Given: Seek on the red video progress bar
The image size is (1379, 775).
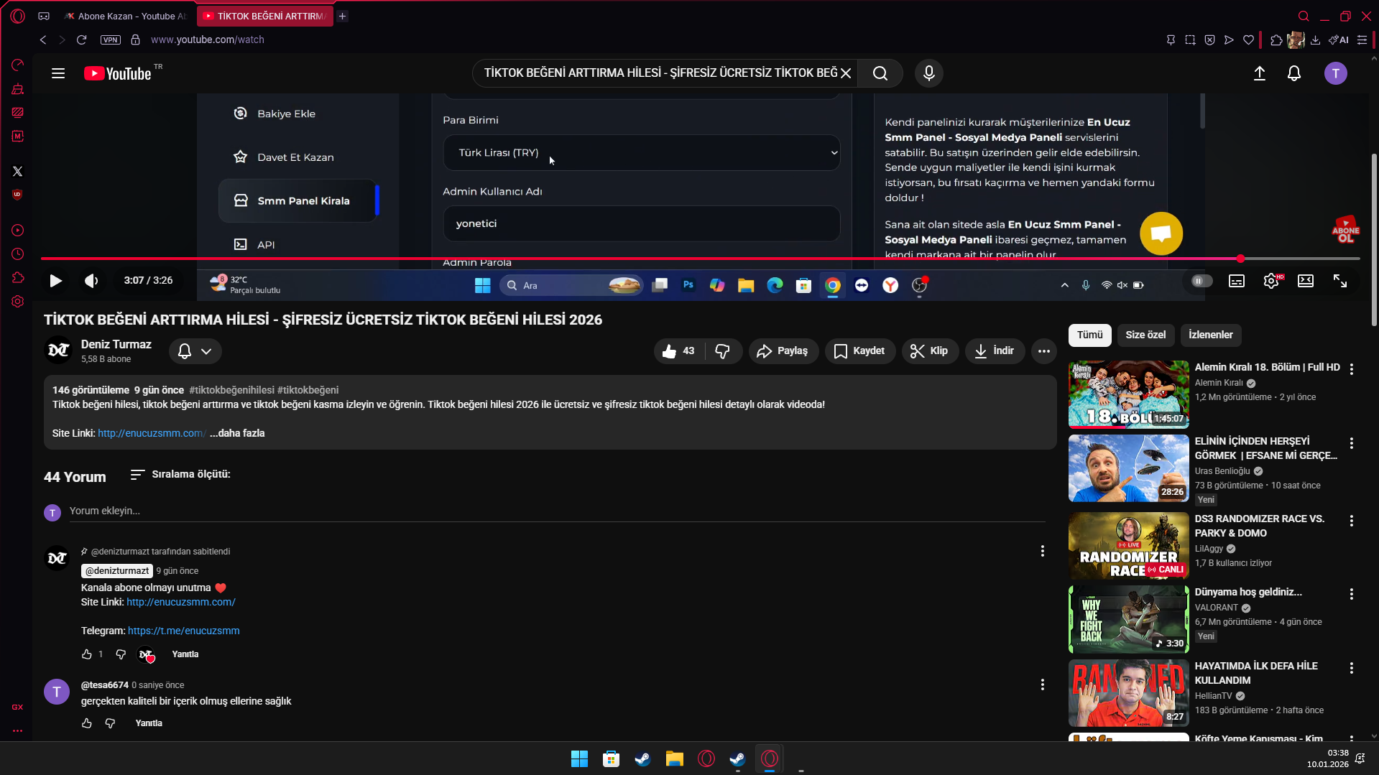Looking at the screenshot, I should (701, 259).
